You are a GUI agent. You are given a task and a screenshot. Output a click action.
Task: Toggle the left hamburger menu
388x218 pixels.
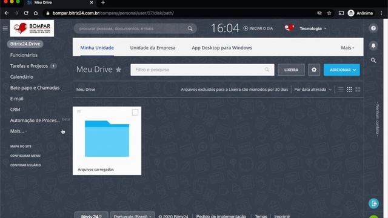[x=5, y=28]
